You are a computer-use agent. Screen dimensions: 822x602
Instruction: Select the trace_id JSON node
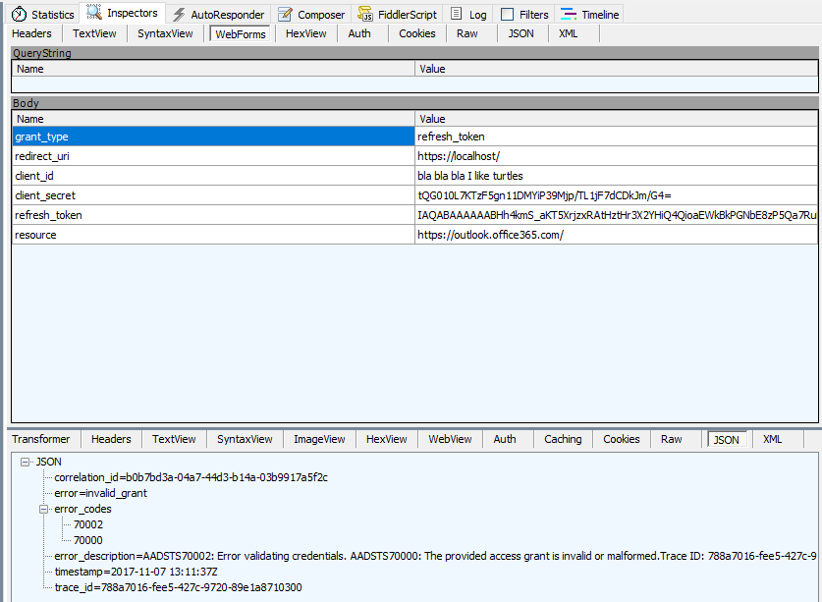(178, 588)
